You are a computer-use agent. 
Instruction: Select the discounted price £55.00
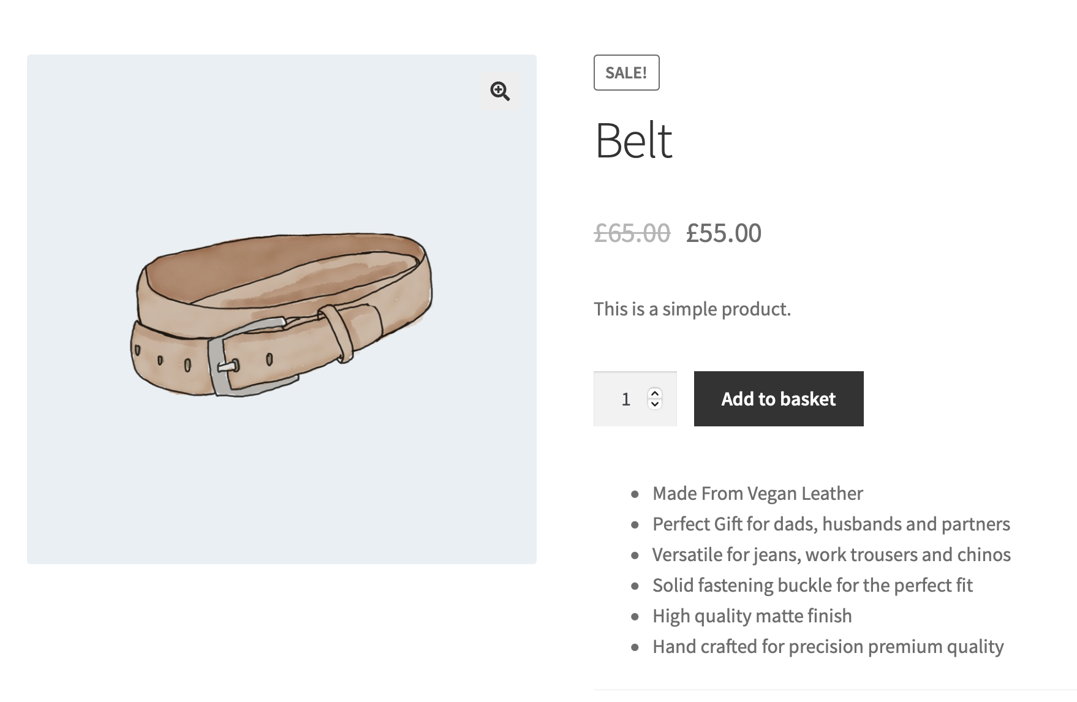click(x=723, y=234)
